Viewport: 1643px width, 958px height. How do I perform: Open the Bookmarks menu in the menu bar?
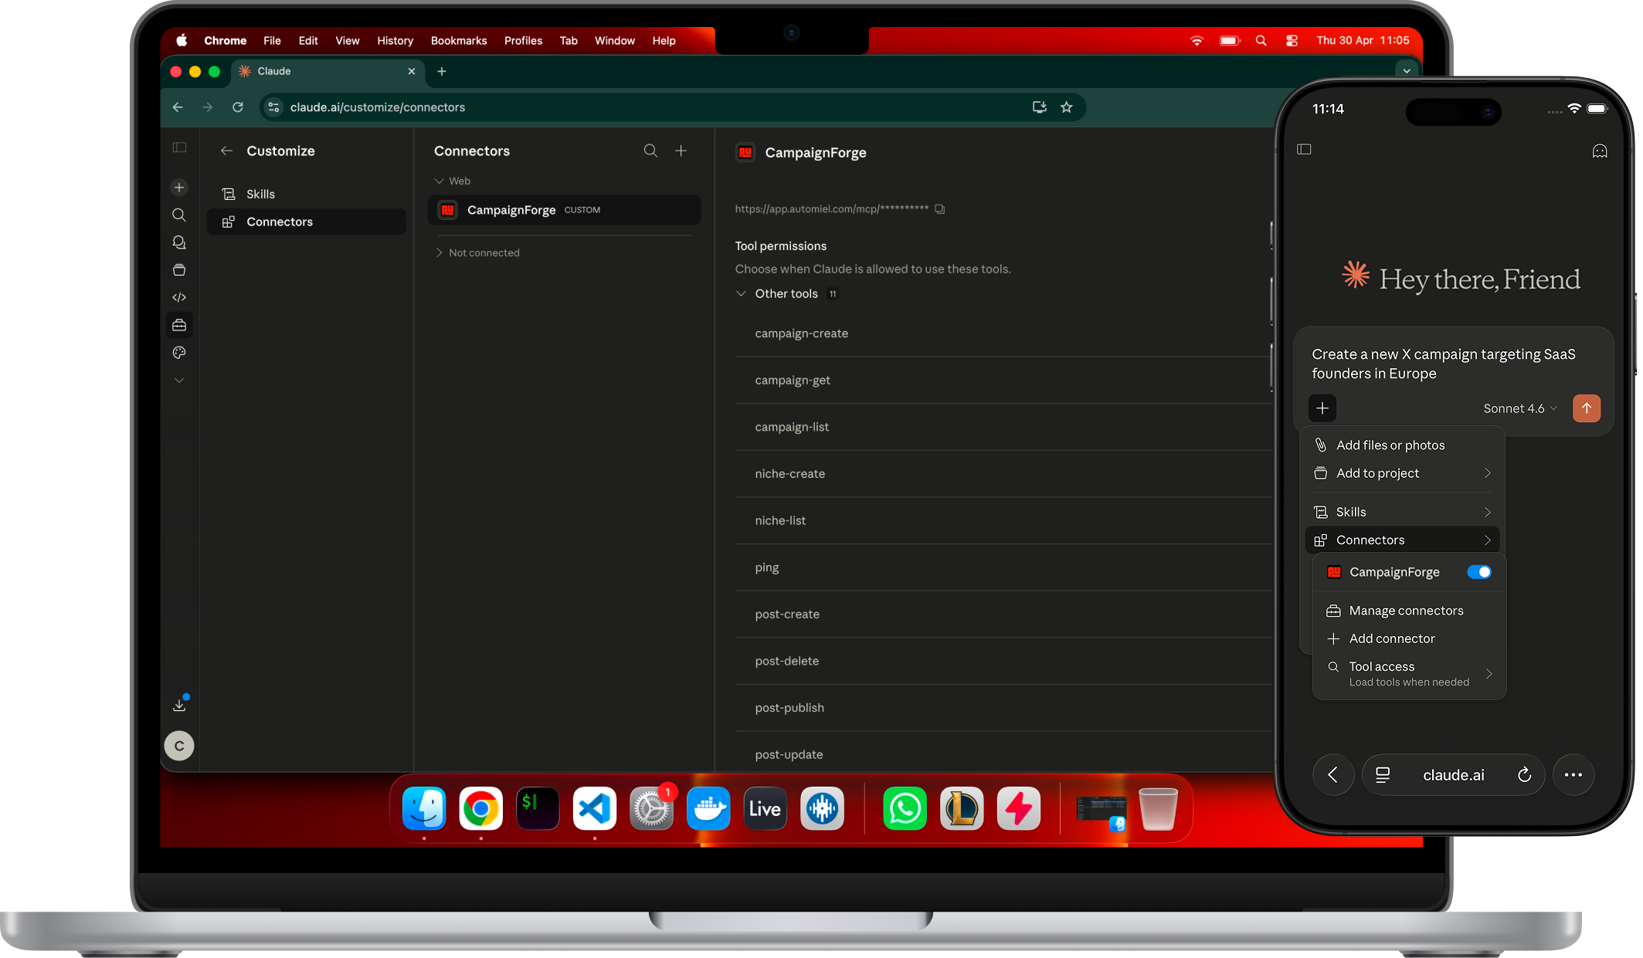[459, 41]
